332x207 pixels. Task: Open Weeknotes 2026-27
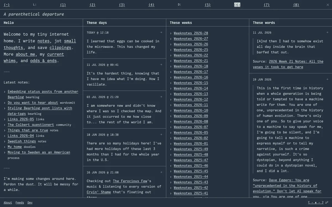(x=191, y=38)
